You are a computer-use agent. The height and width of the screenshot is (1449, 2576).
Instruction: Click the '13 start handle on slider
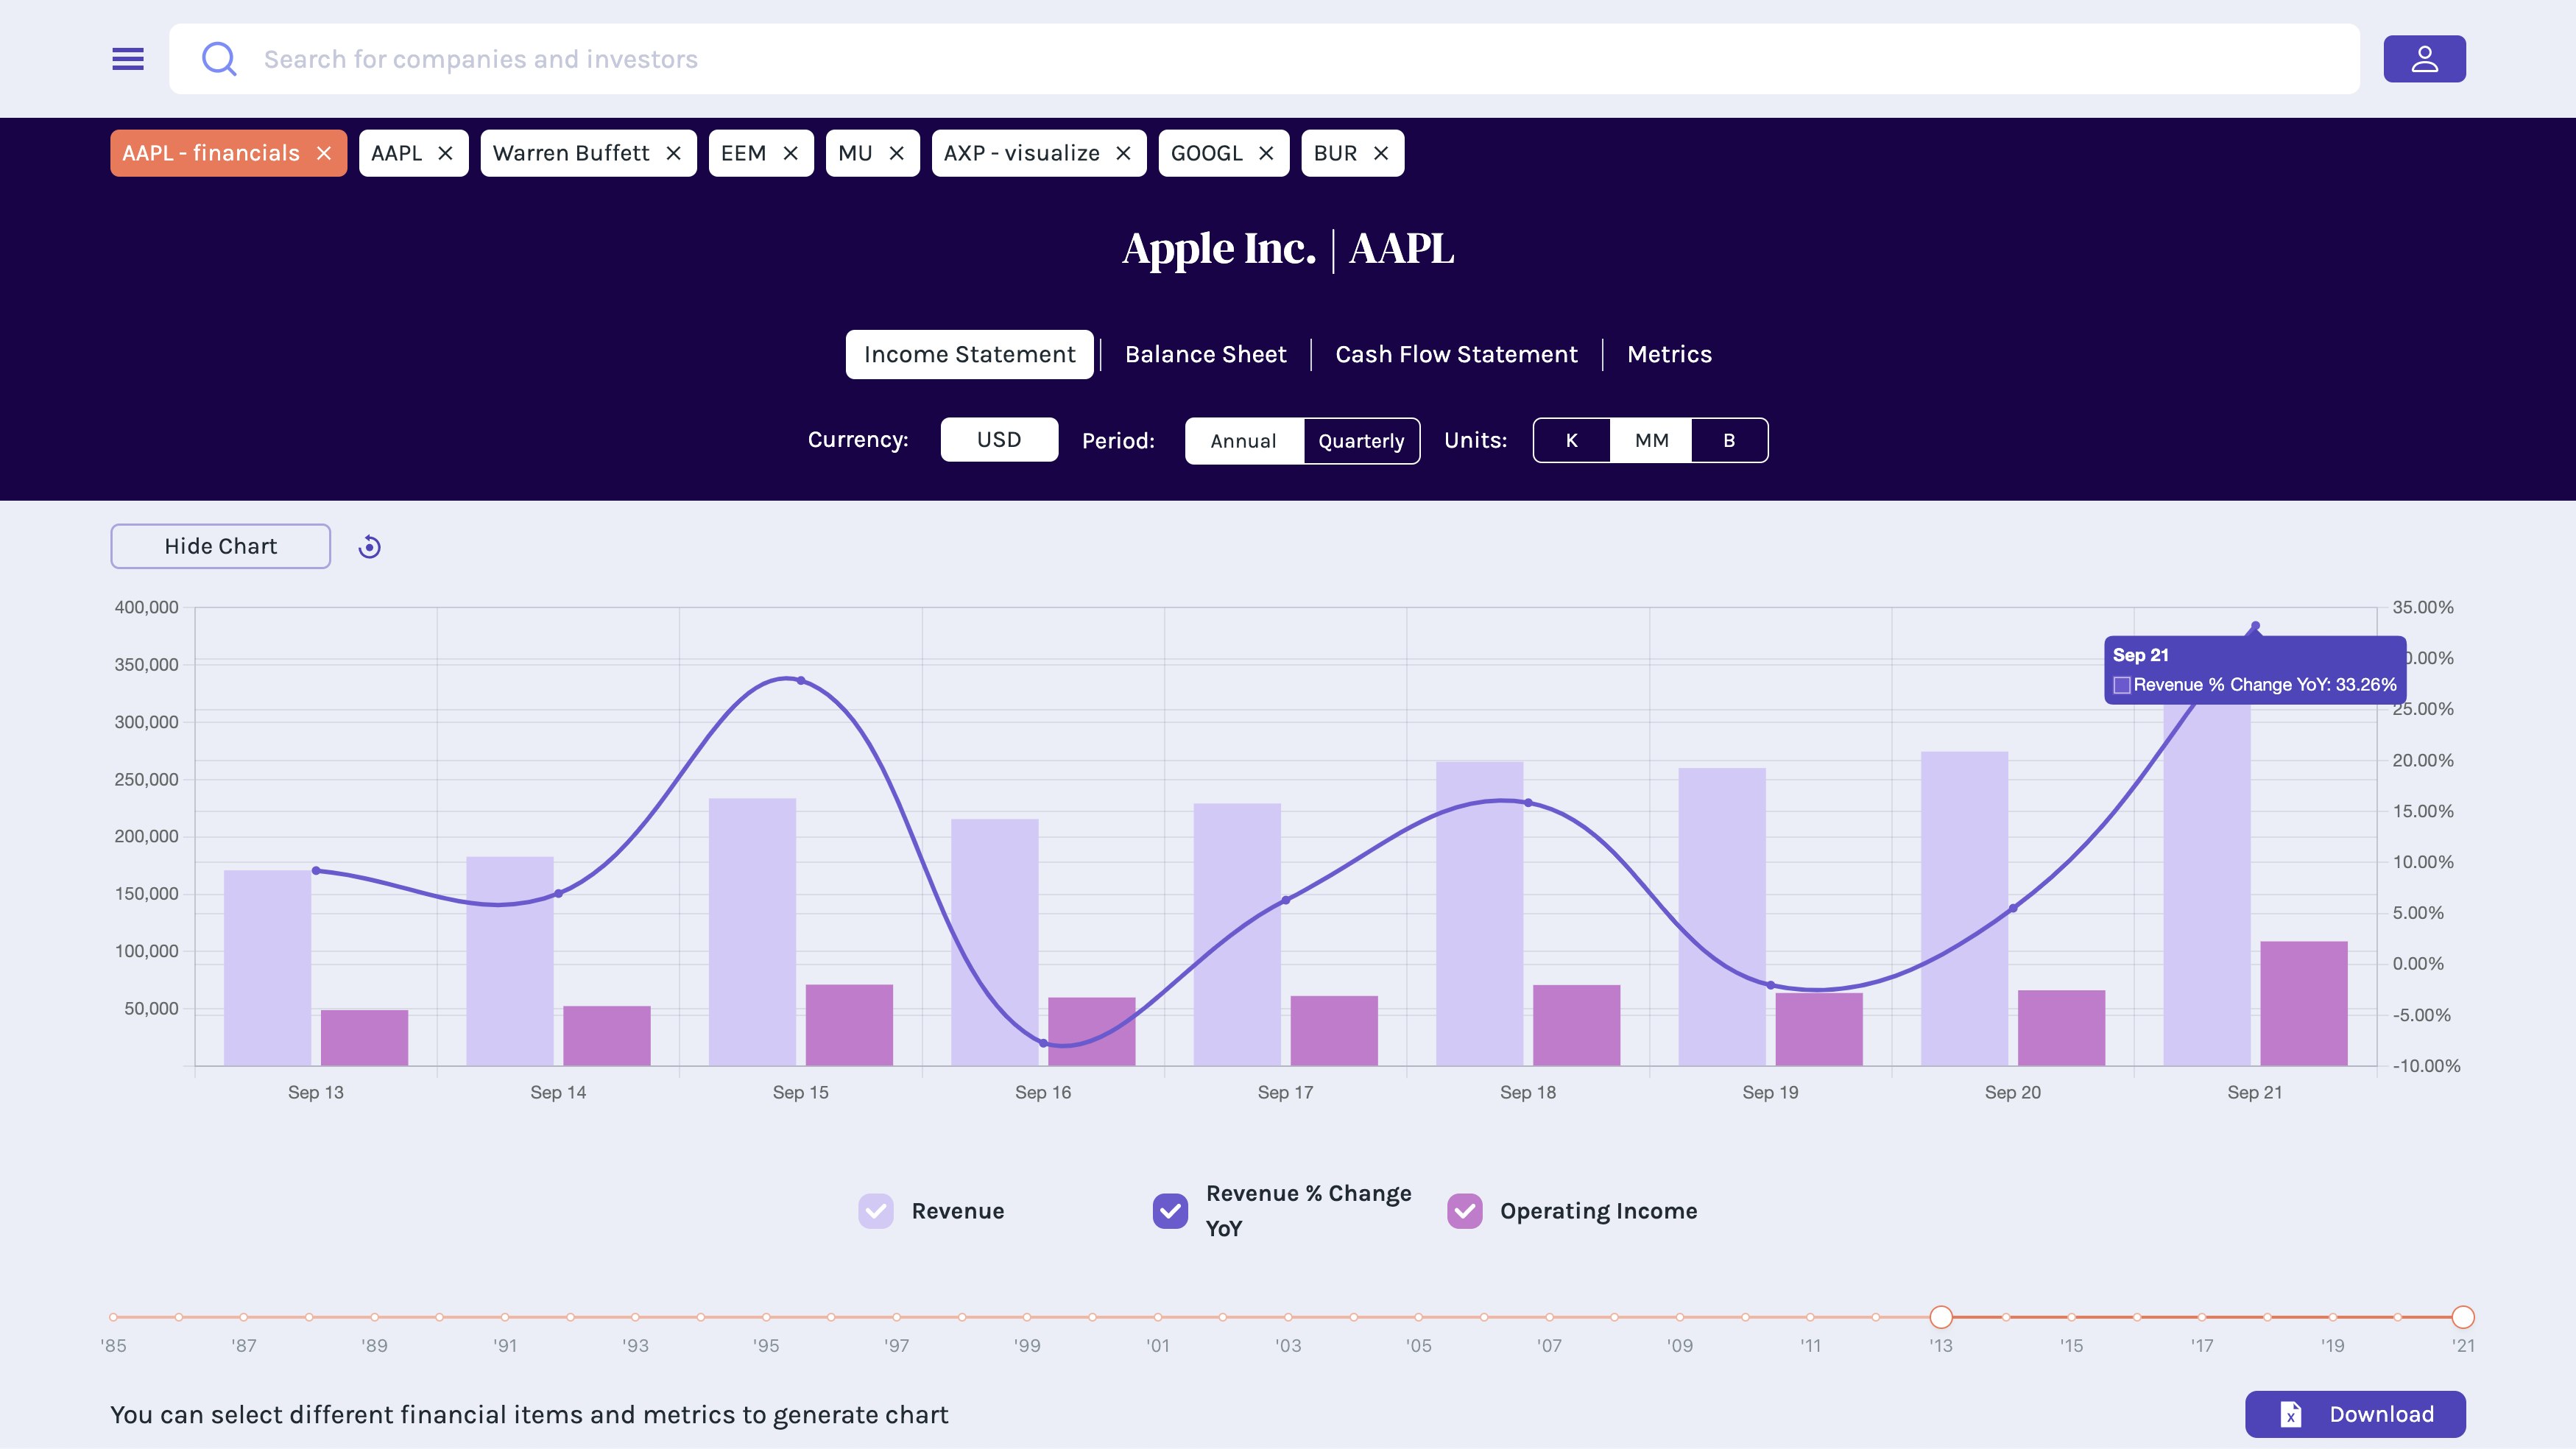pyautogui.click(x=1941, y=1317)
